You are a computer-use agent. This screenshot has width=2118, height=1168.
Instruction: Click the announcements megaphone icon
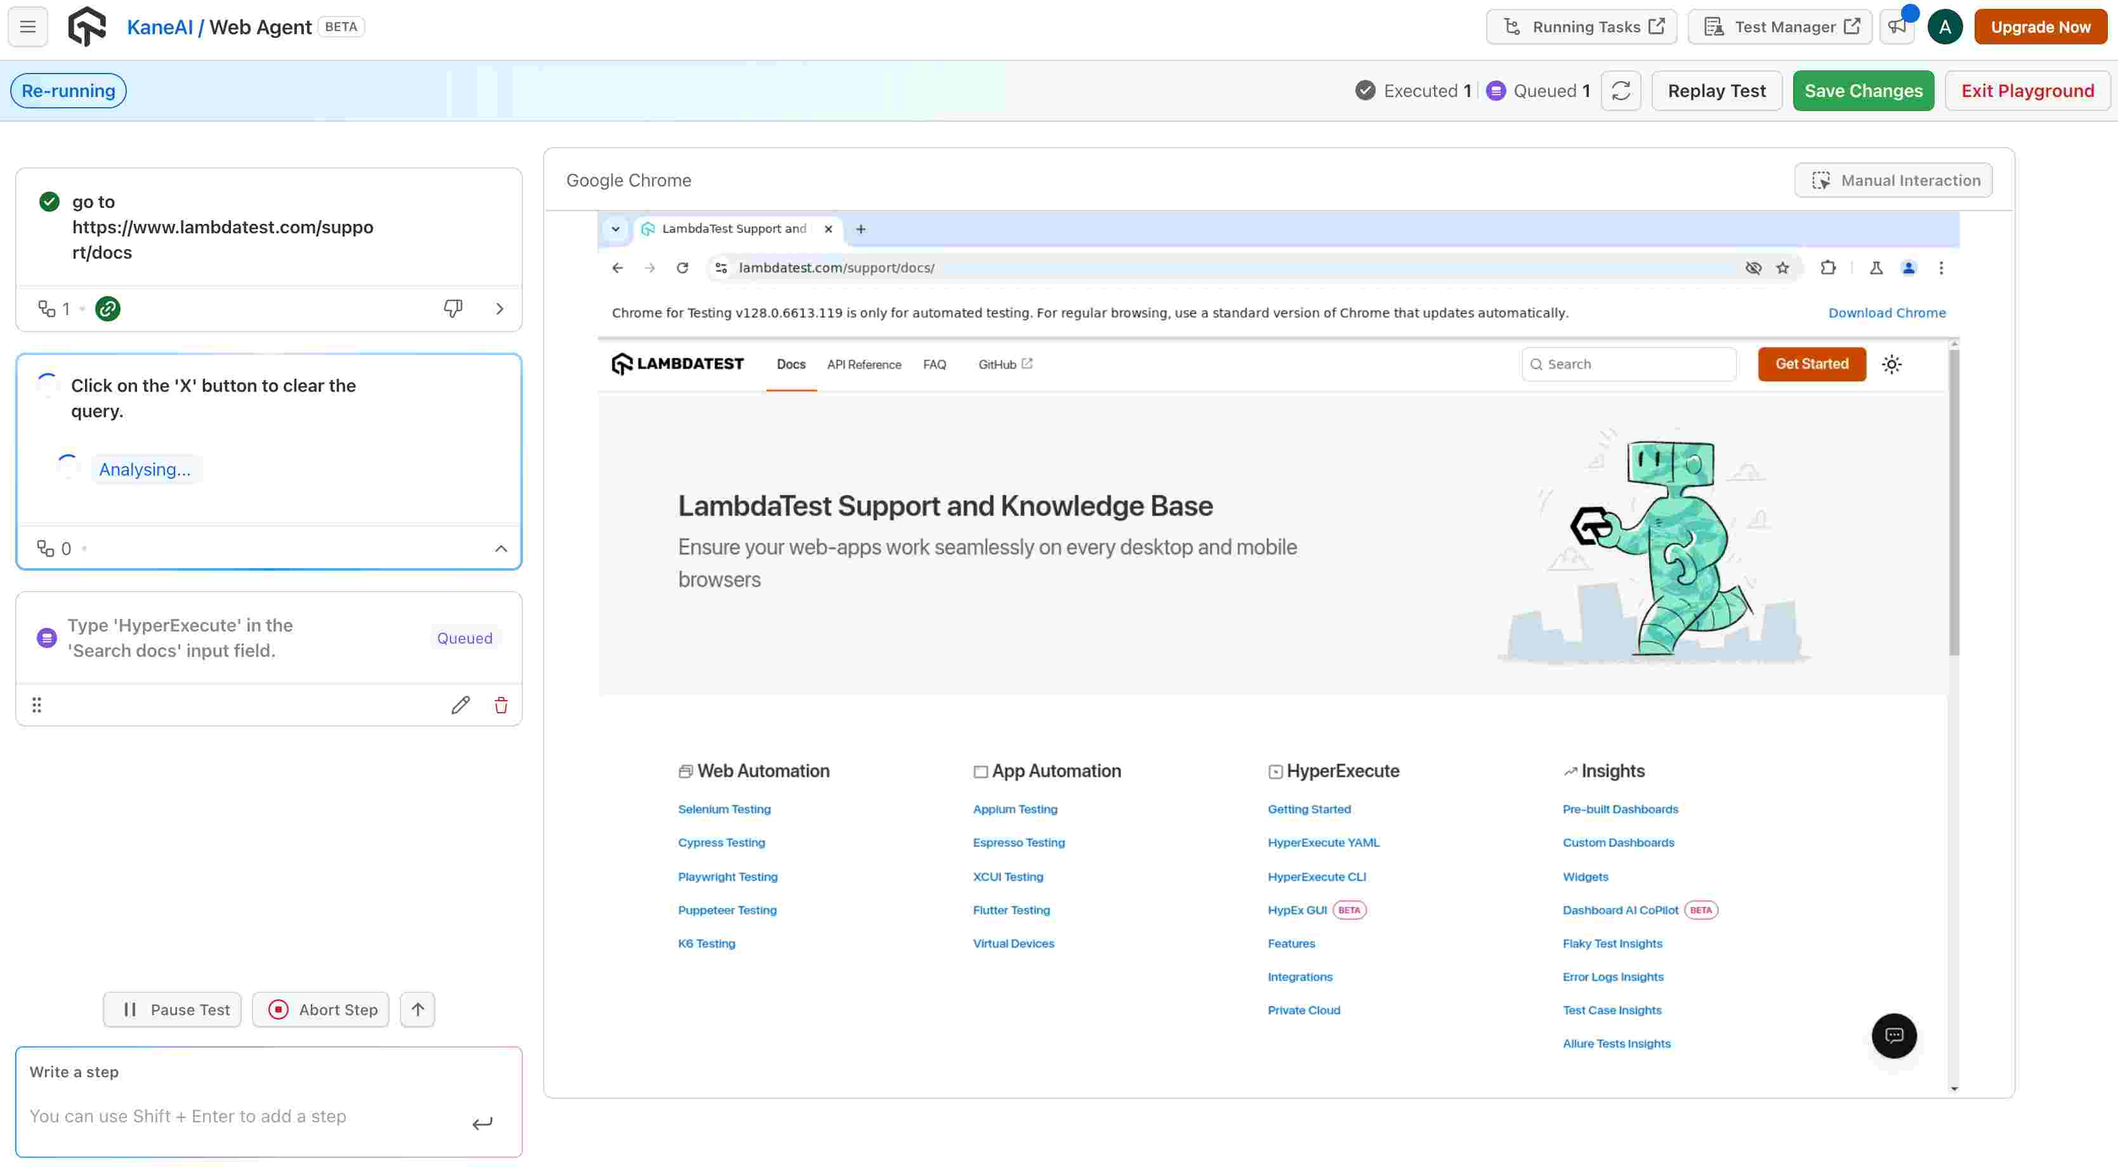(x=1896, y=27)
